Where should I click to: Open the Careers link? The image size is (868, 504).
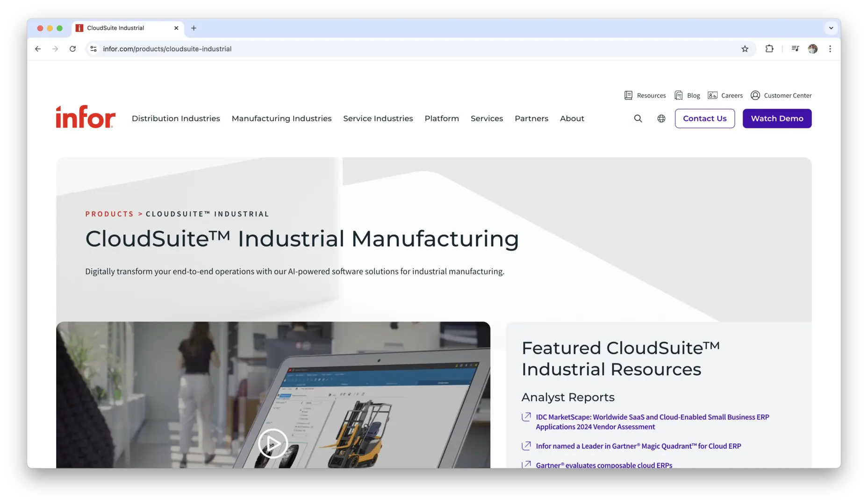pyautogui.click(x=732, y=95)
